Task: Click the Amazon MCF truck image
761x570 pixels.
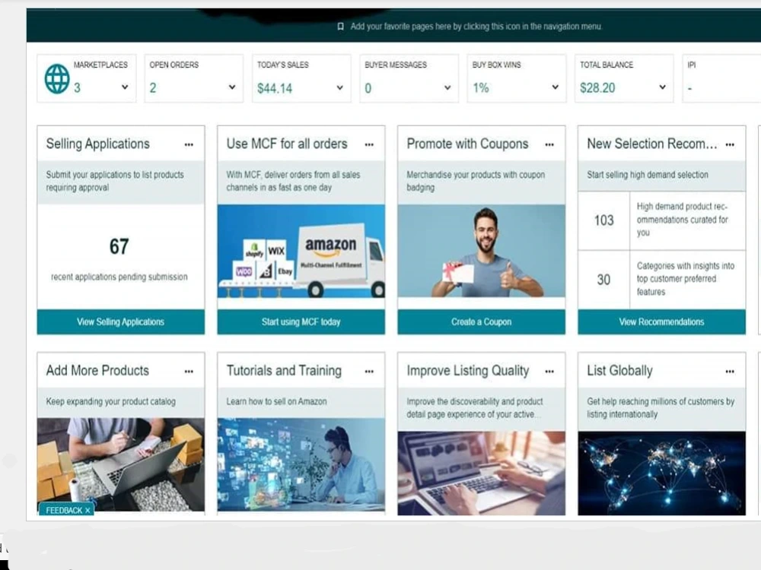Action: coord(301,251)
